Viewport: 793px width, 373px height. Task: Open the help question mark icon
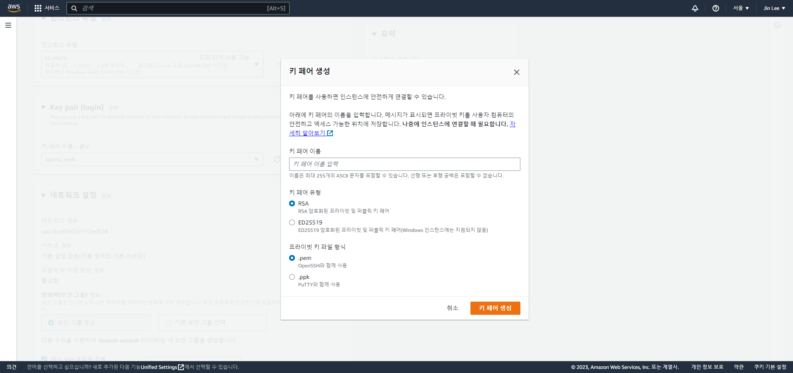(x=716, y=8)
